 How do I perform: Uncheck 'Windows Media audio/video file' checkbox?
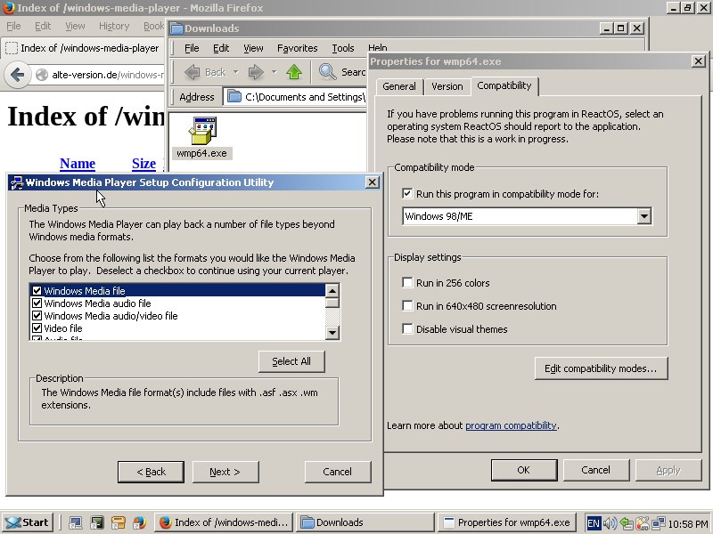pos(37,316)
